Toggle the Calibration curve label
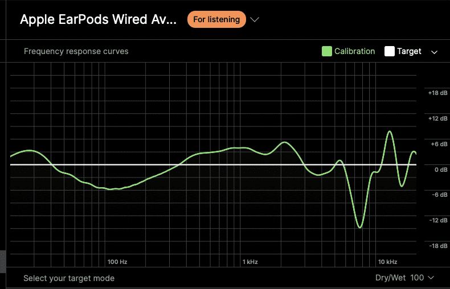450x289 pixels. click(x=354, y=51)
